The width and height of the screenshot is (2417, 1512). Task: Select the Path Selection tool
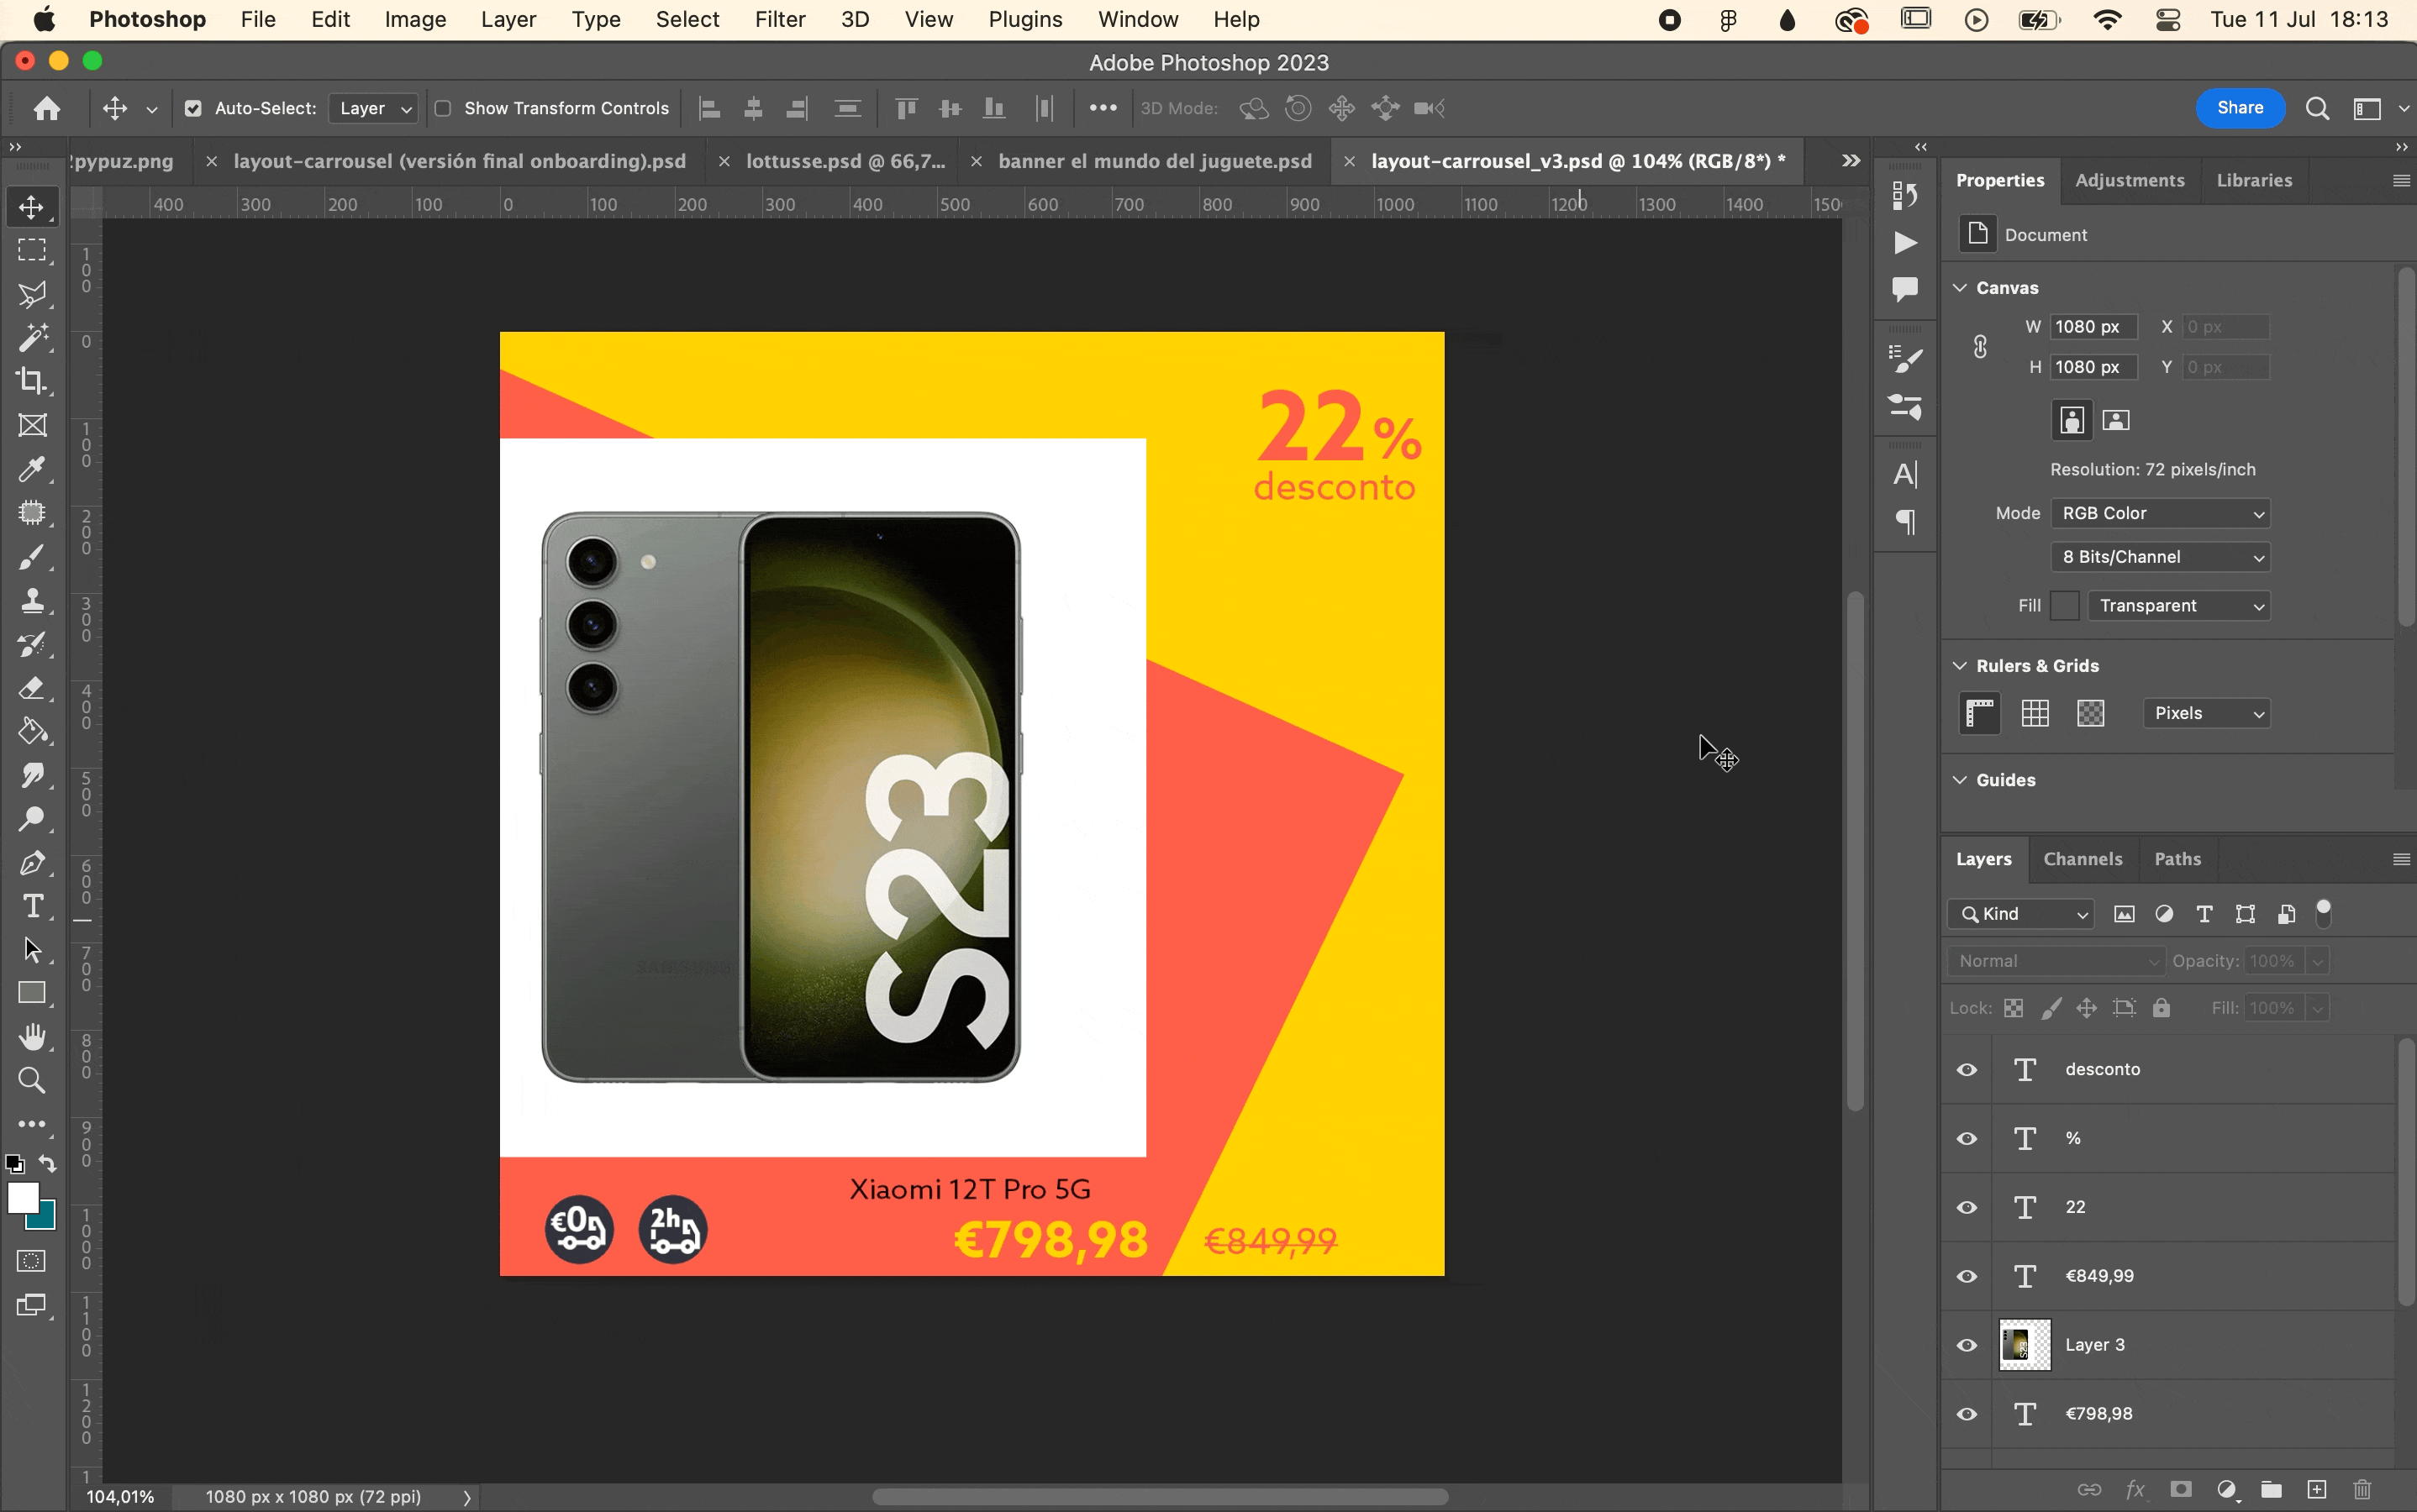point(32,949)
